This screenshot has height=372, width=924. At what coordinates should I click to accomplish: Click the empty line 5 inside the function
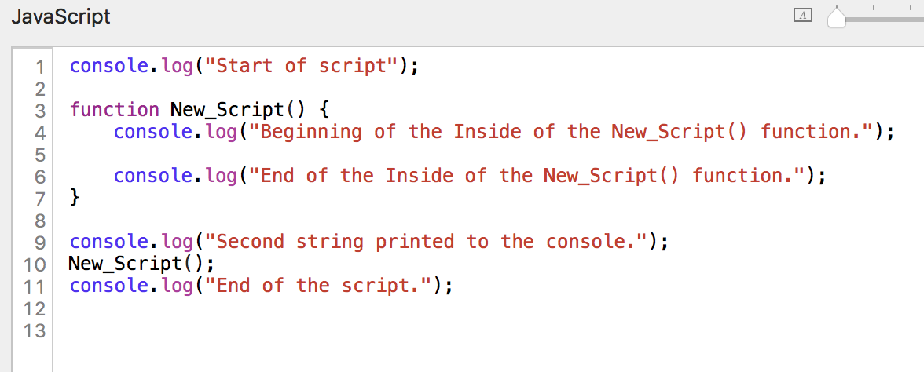tap(236, 154)
